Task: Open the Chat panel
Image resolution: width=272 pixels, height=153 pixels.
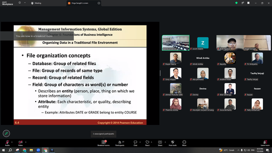Action: (x=135, y=143)
